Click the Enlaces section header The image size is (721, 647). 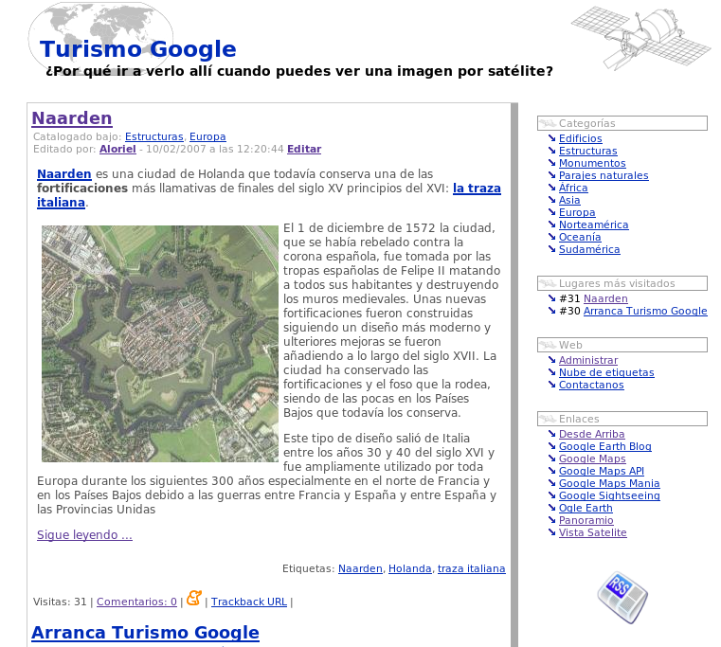[622, 419]
